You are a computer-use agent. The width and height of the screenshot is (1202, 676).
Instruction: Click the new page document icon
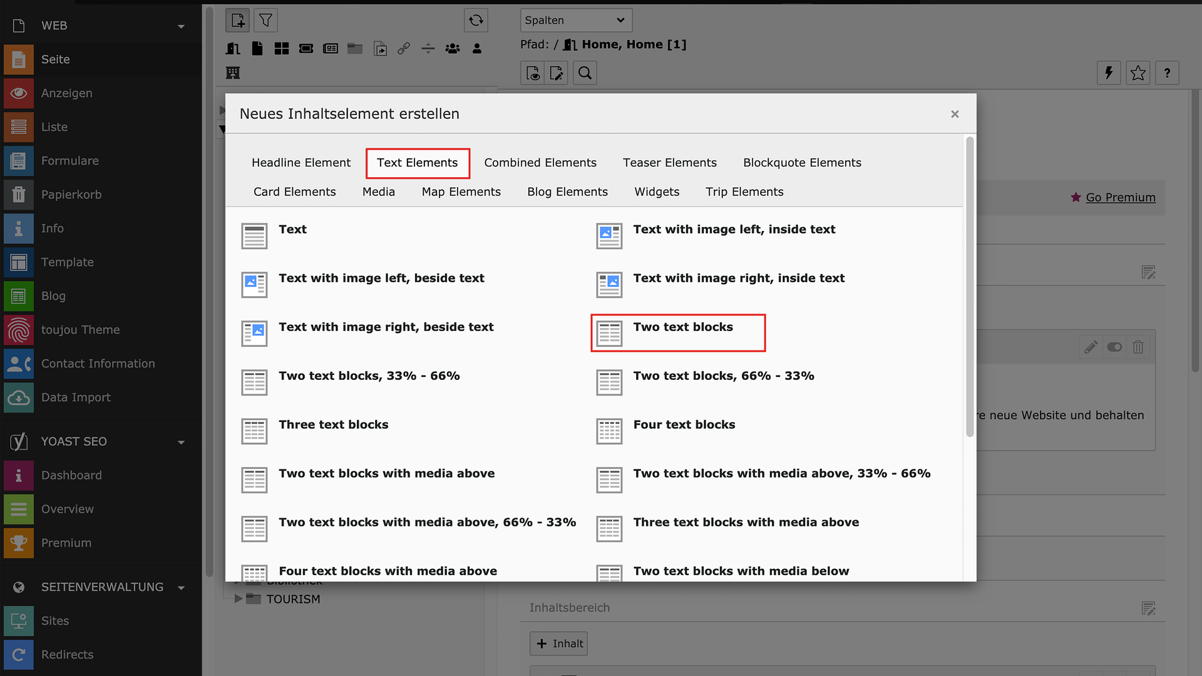tap(238, 20)
